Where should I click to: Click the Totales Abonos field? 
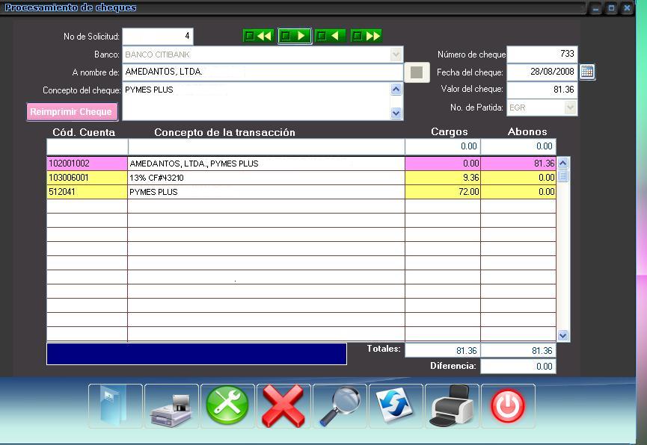(518, 351)
